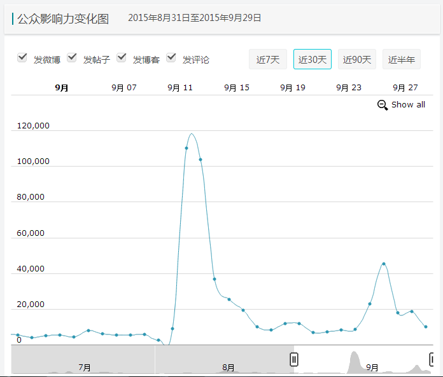Click the 9月 11 axis label
443x377 pixels.
[180, 88]
